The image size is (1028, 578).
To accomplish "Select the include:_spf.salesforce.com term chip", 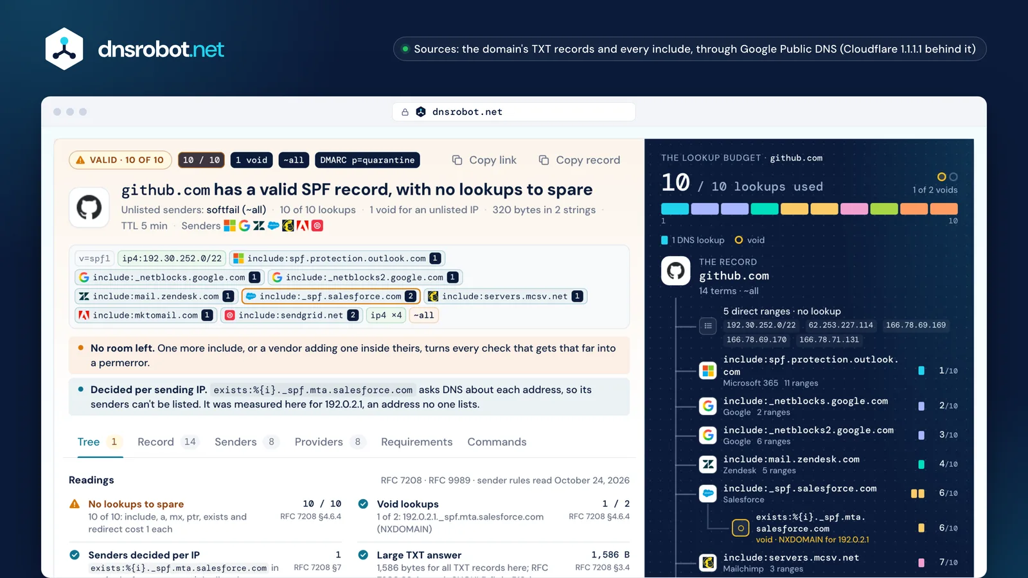I will coord(331,296).
